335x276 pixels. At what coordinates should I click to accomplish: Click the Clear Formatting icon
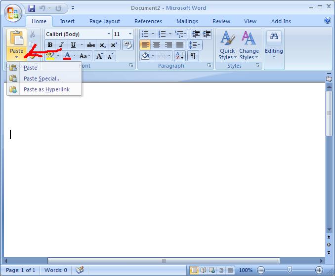(x=127, y=45)
